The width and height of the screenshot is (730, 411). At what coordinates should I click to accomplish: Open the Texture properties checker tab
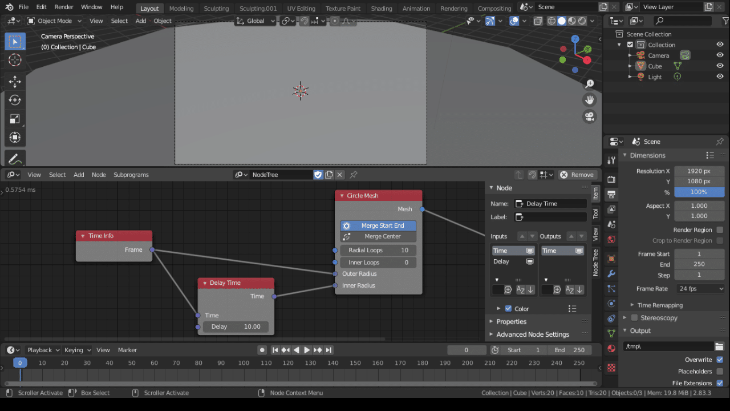(x=611, y=368)
